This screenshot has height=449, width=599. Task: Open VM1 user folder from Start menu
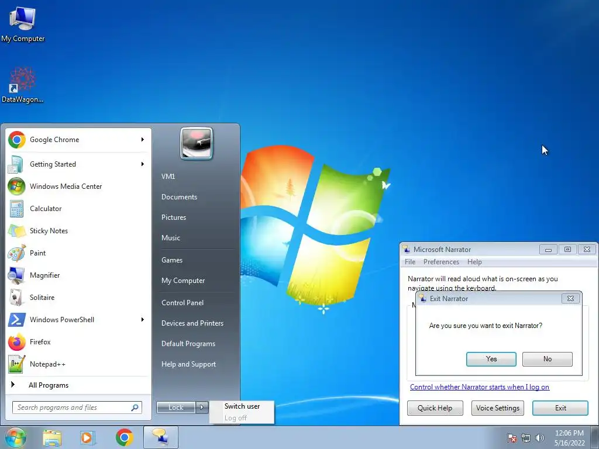click(x=168, y=177)
